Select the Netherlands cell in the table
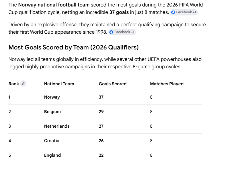The image size is (229, 170). [x=57, y=126]
